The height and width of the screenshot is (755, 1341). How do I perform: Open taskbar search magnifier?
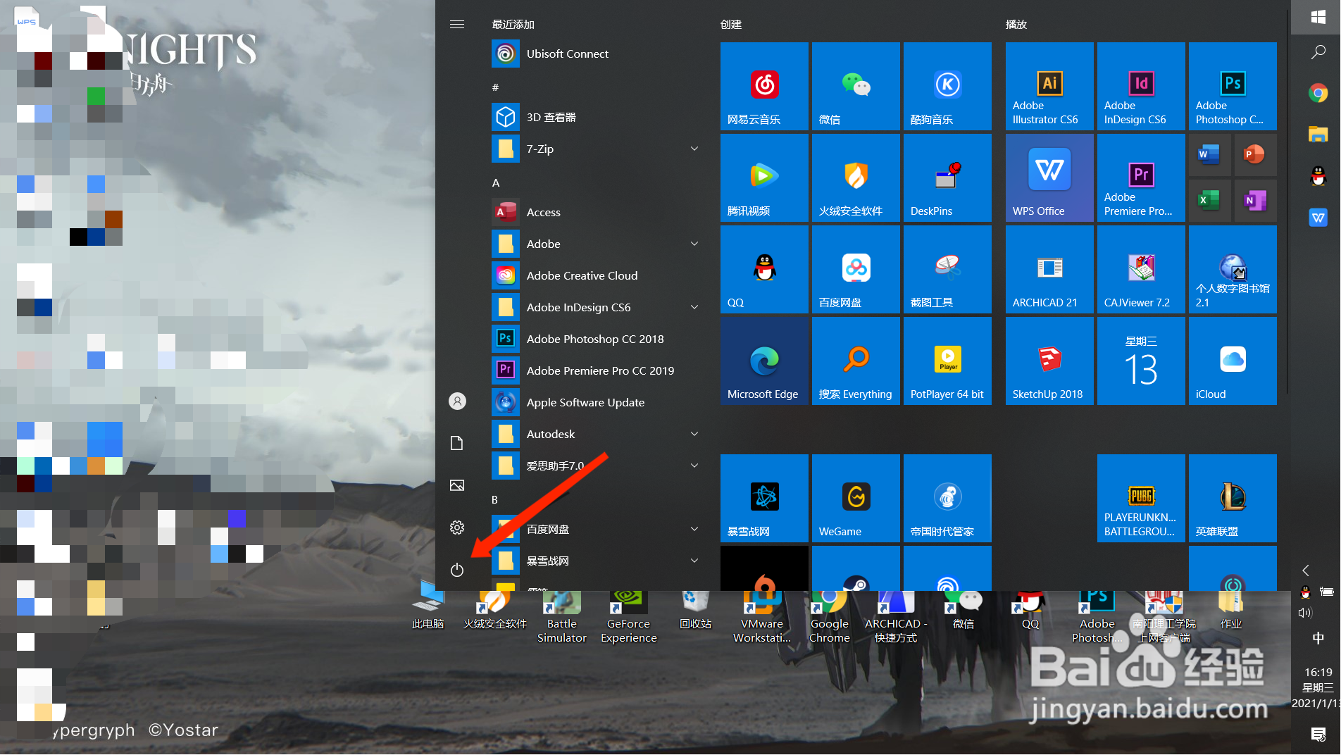coord(1318,52)
